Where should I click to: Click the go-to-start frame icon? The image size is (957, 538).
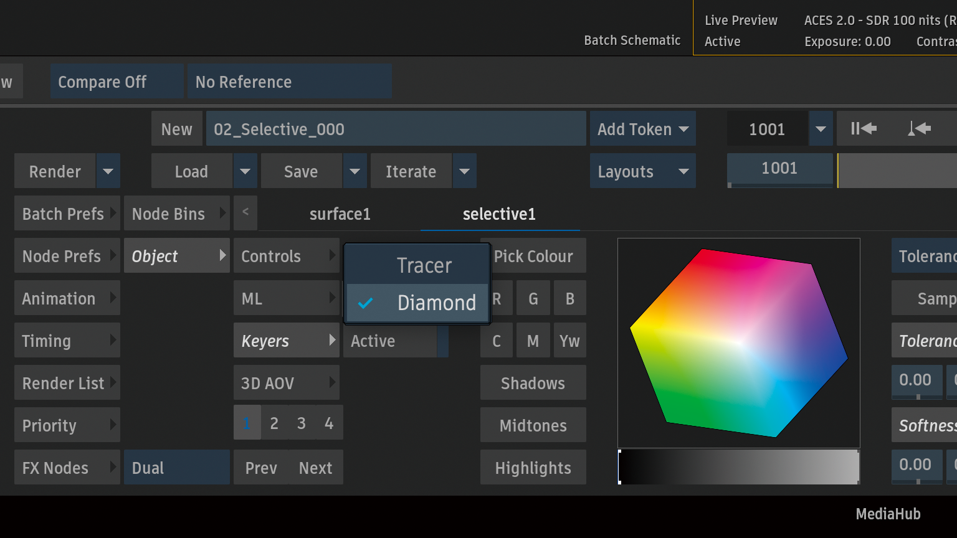[864, 129]
